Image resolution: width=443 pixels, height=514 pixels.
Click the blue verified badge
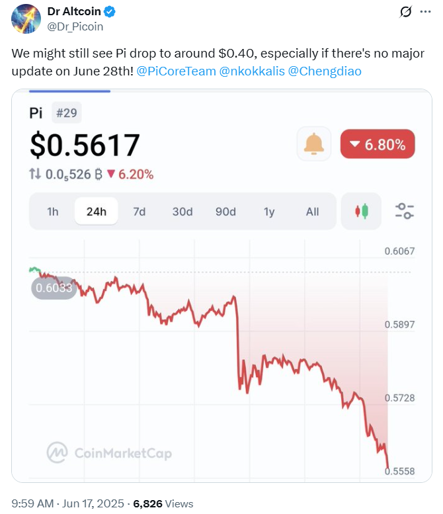[110, 12]
